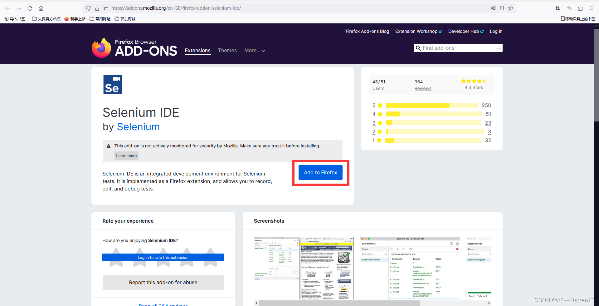The width and height of the screenshot is (599, 306).
Task: Open reader view from the address bar
Action: [x=502, y=8]
